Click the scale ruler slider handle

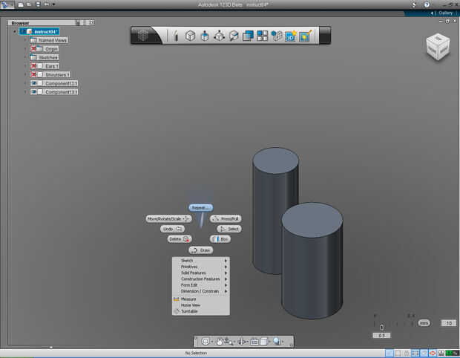point(381,327)
